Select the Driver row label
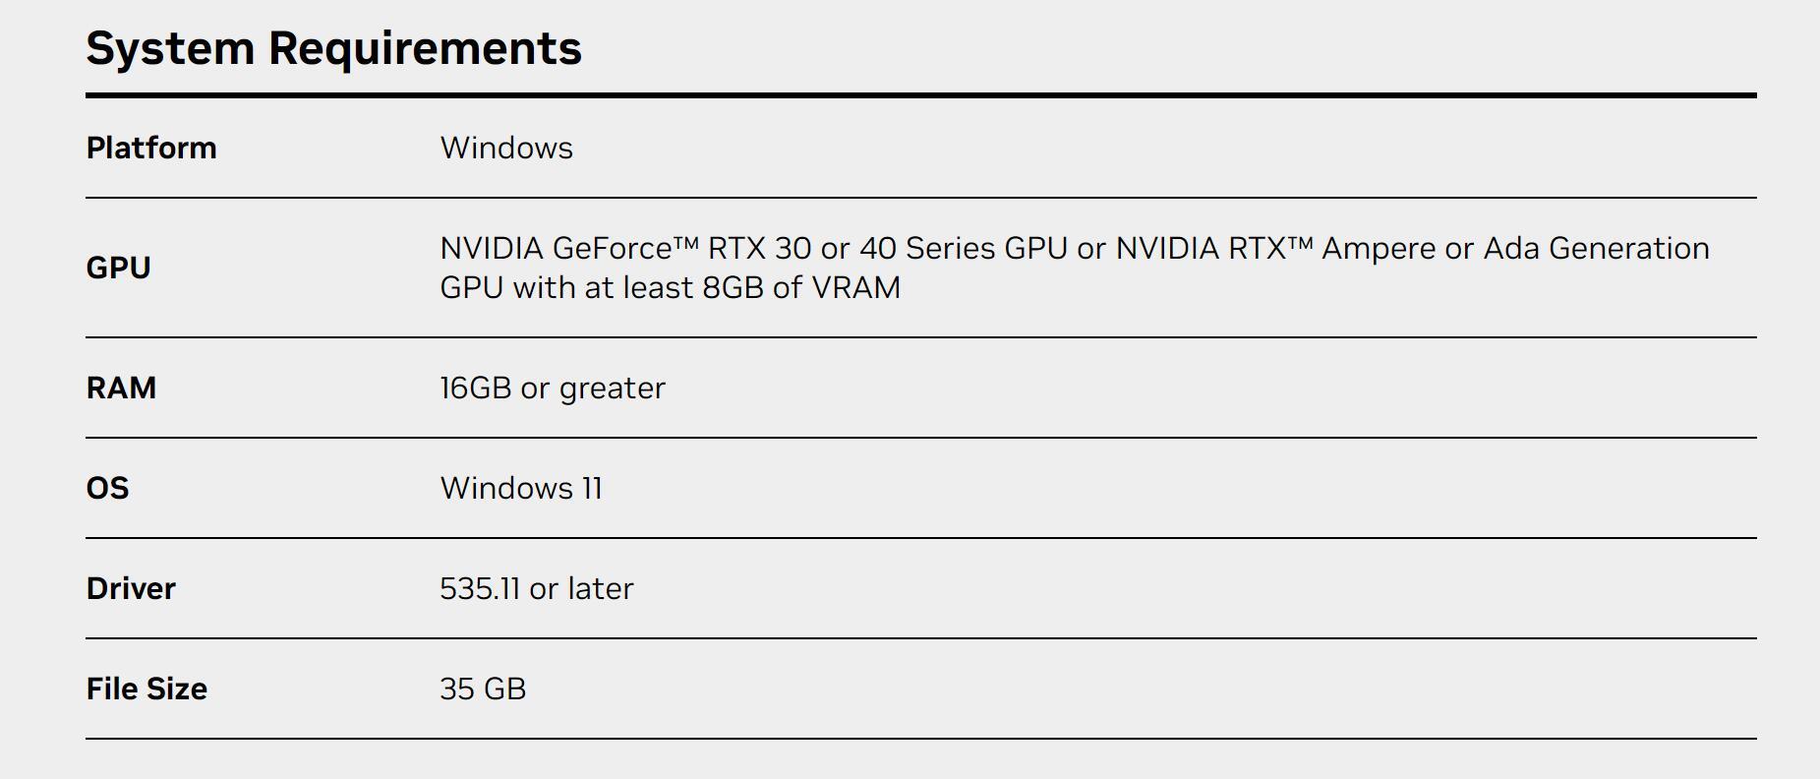Viewport: 1820px width, 779px height. pyautogui.click(x=131, y=588)
